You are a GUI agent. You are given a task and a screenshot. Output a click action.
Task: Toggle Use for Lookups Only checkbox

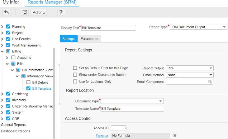click(x=75, y=82)
